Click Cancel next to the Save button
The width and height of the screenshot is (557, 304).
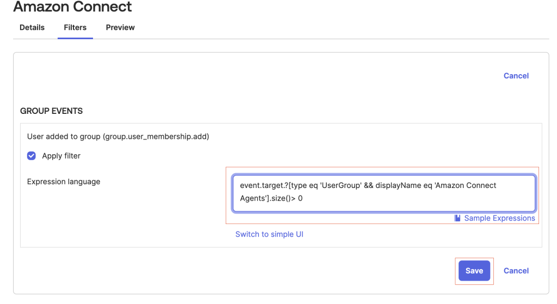[x=516, y=271]
